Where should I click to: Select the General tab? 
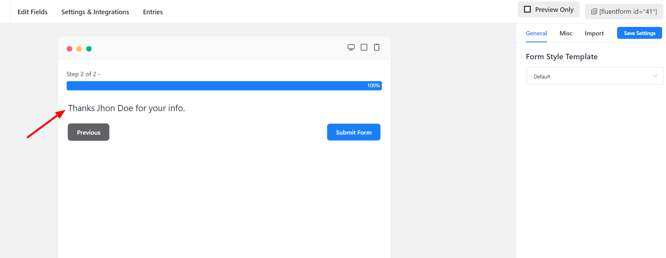(x=536, y=33)
